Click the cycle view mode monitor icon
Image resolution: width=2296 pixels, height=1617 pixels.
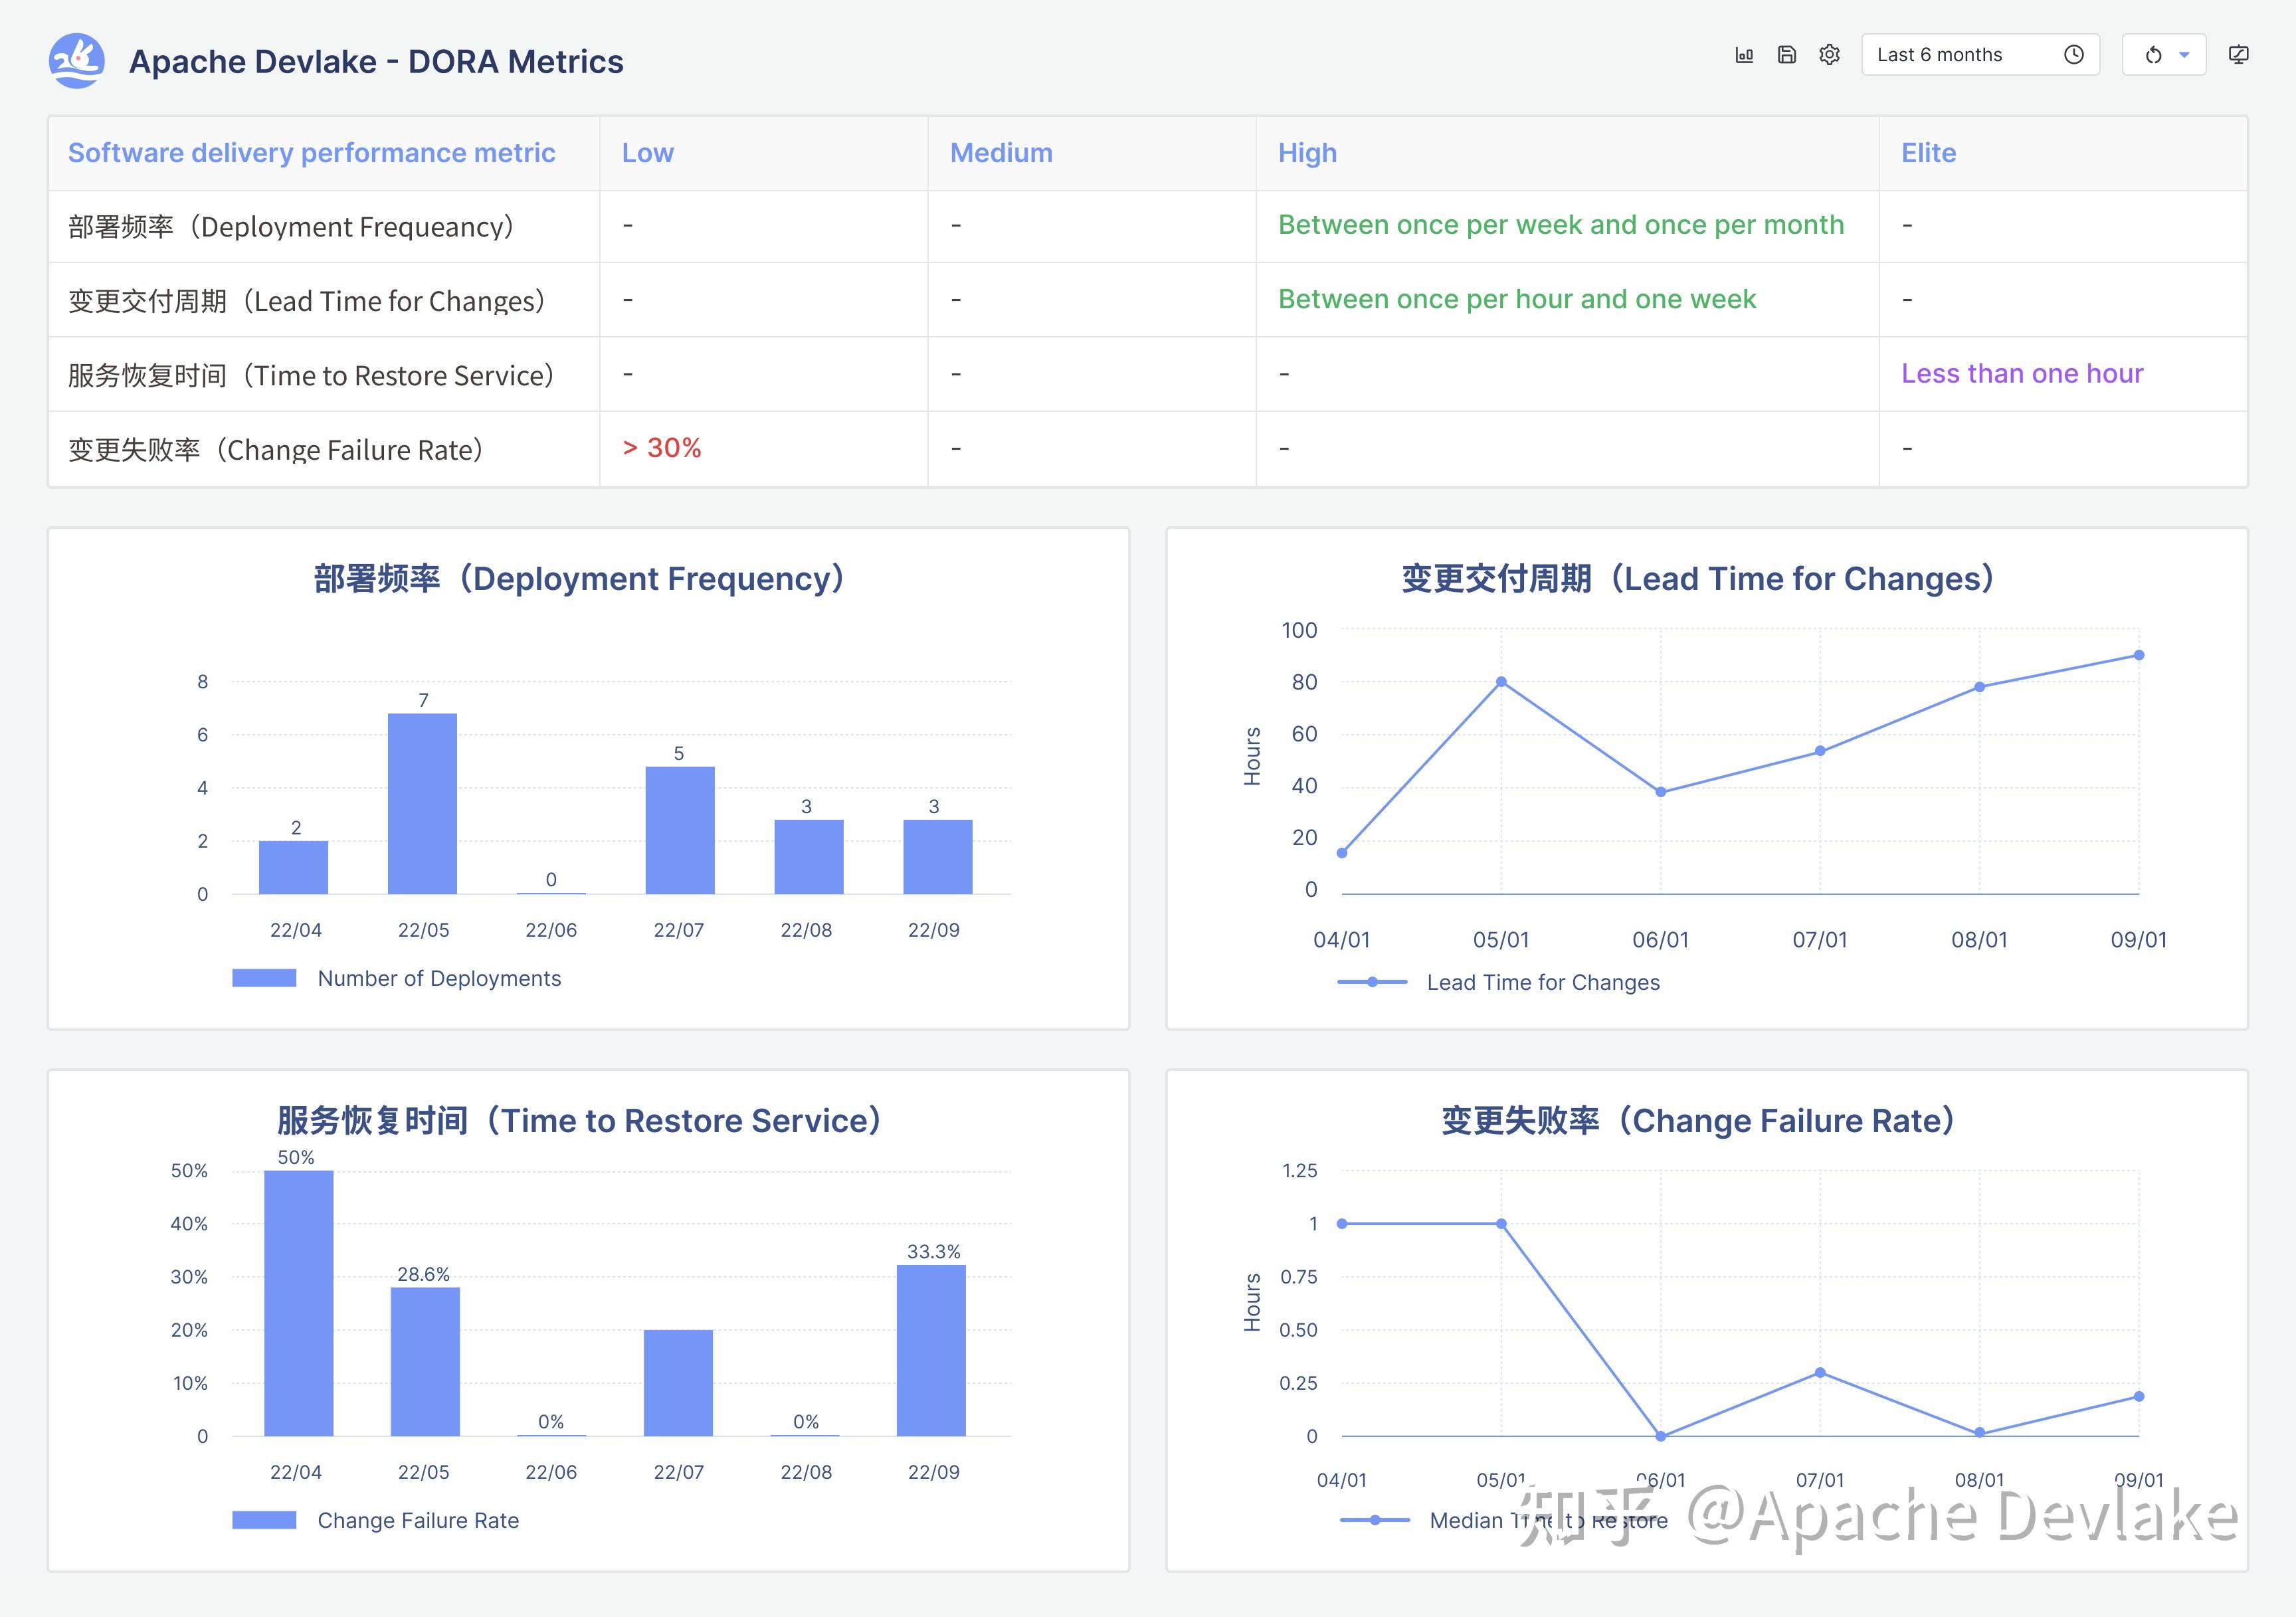click(2239, 55)
